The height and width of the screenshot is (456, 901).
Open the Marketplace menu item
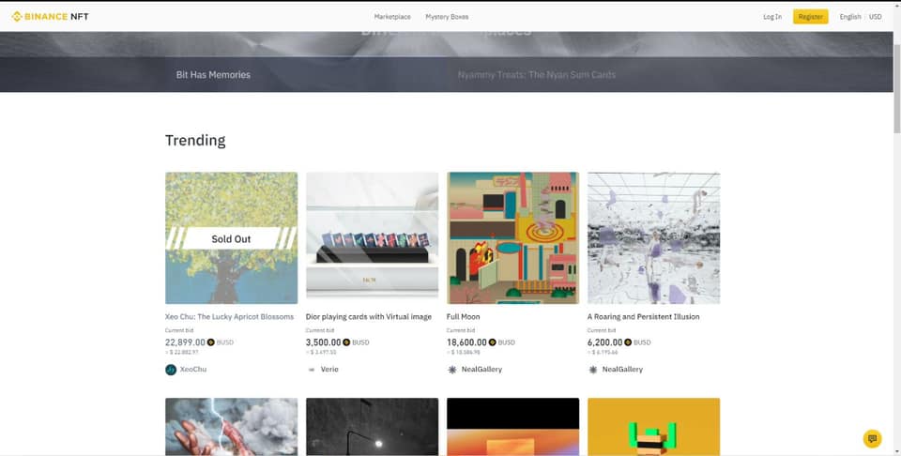(392, 17)
